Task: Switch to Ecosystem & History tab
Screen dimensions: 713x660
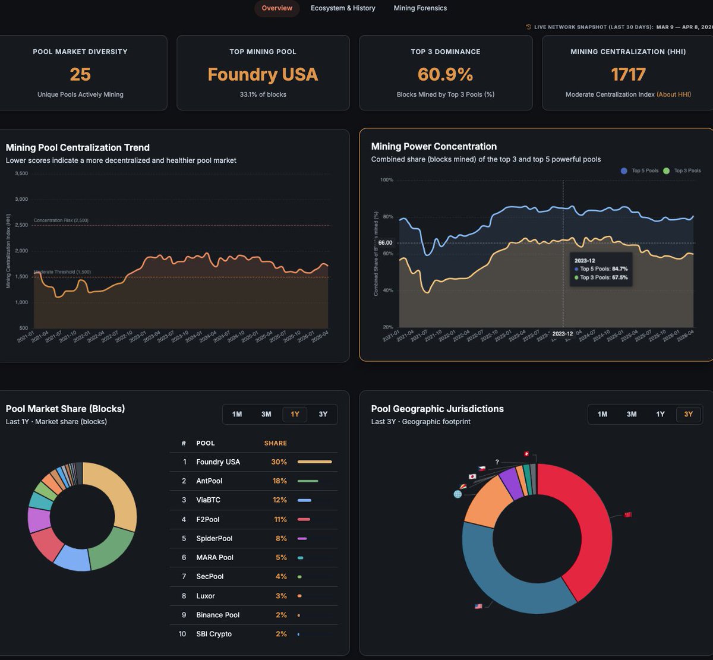Action: pyautogui.click(x=343, y=8)
